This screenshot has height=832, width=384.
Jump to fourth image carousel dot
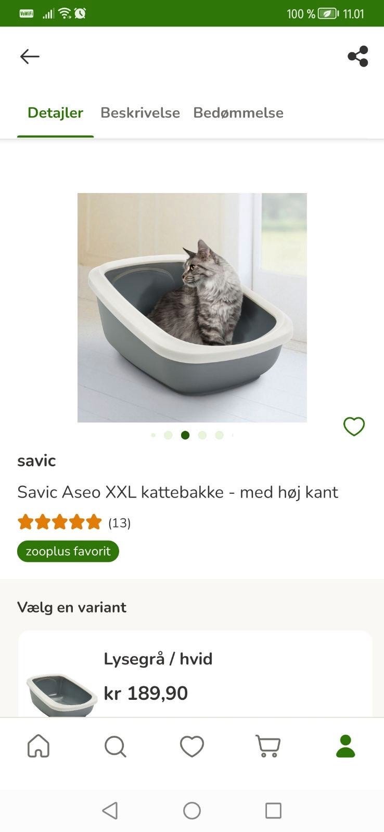(202, 435)
